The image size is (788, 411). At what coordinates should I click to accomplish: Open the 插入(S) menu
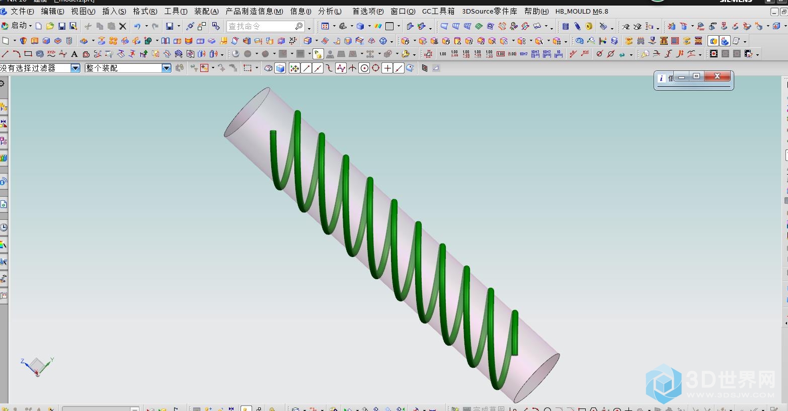pos(114,11)
